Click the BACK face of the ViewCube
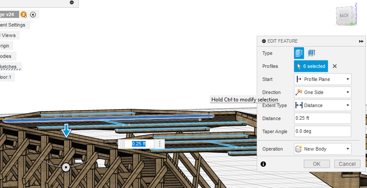The image size is (367, 188). (344, 15)
